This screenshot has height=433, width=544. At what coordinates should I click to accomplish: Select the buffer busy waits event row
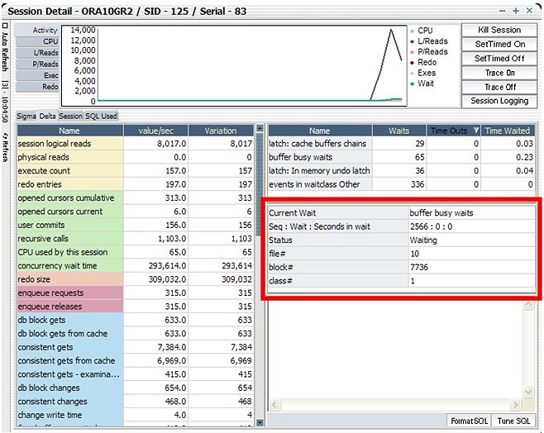click(x=402, y=157)
